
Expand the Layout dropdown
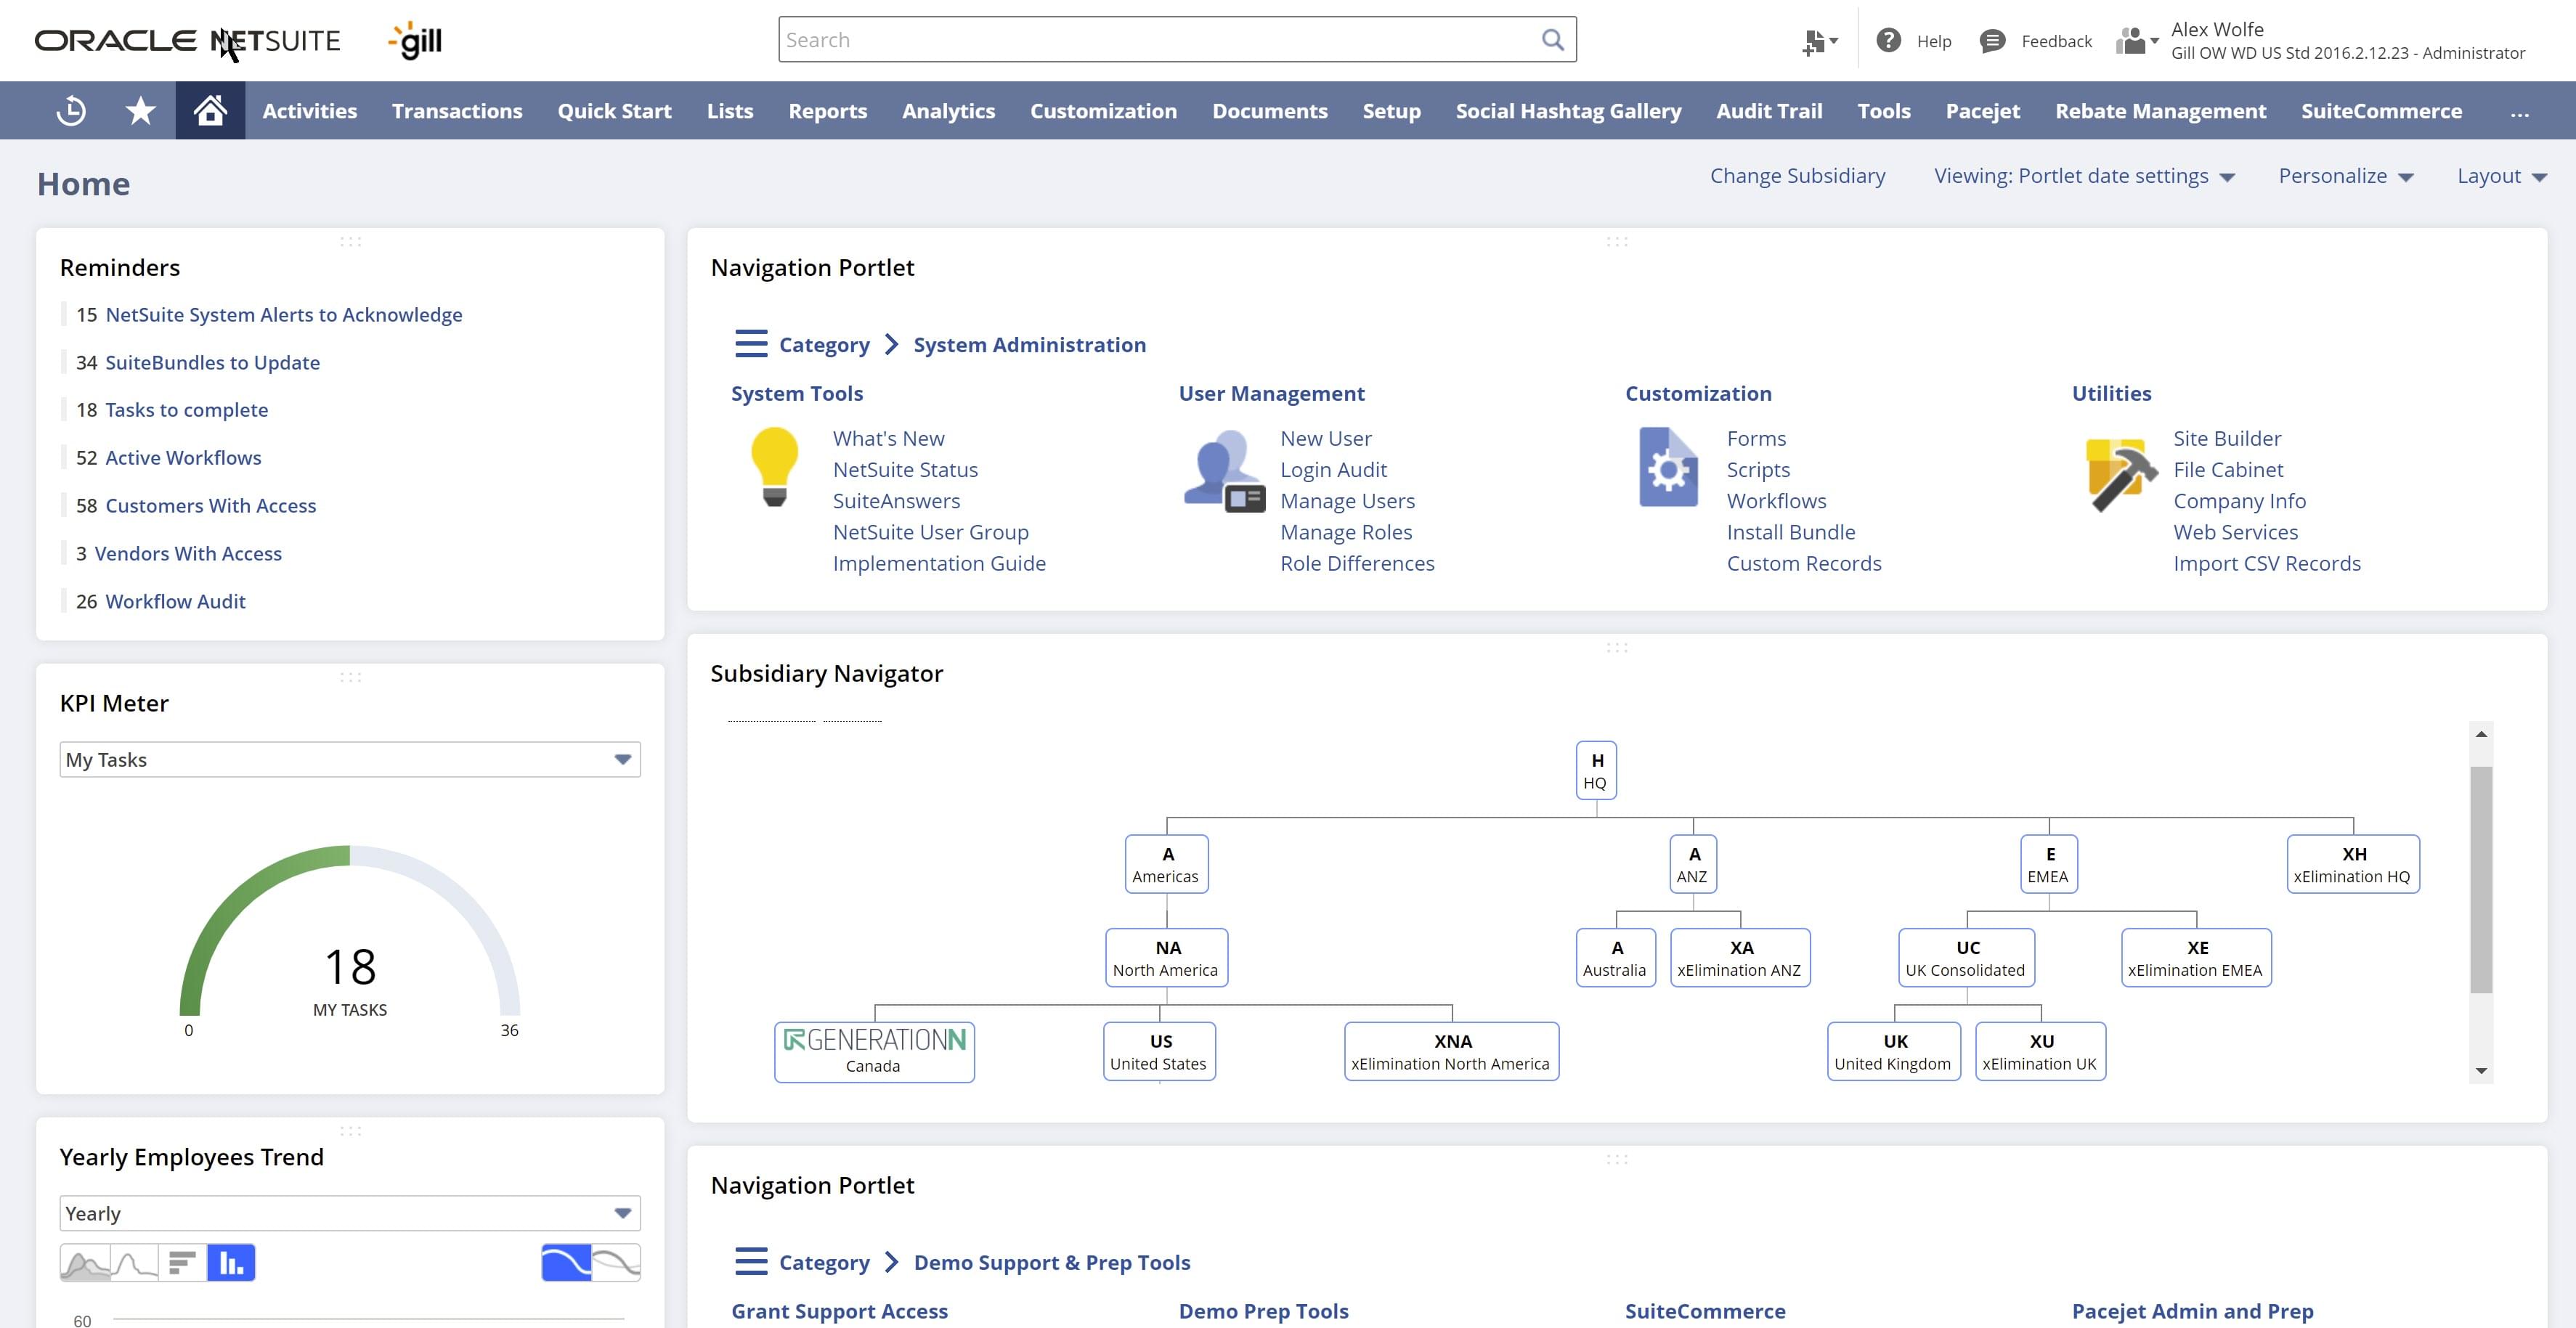click(x=2502, y=176)
